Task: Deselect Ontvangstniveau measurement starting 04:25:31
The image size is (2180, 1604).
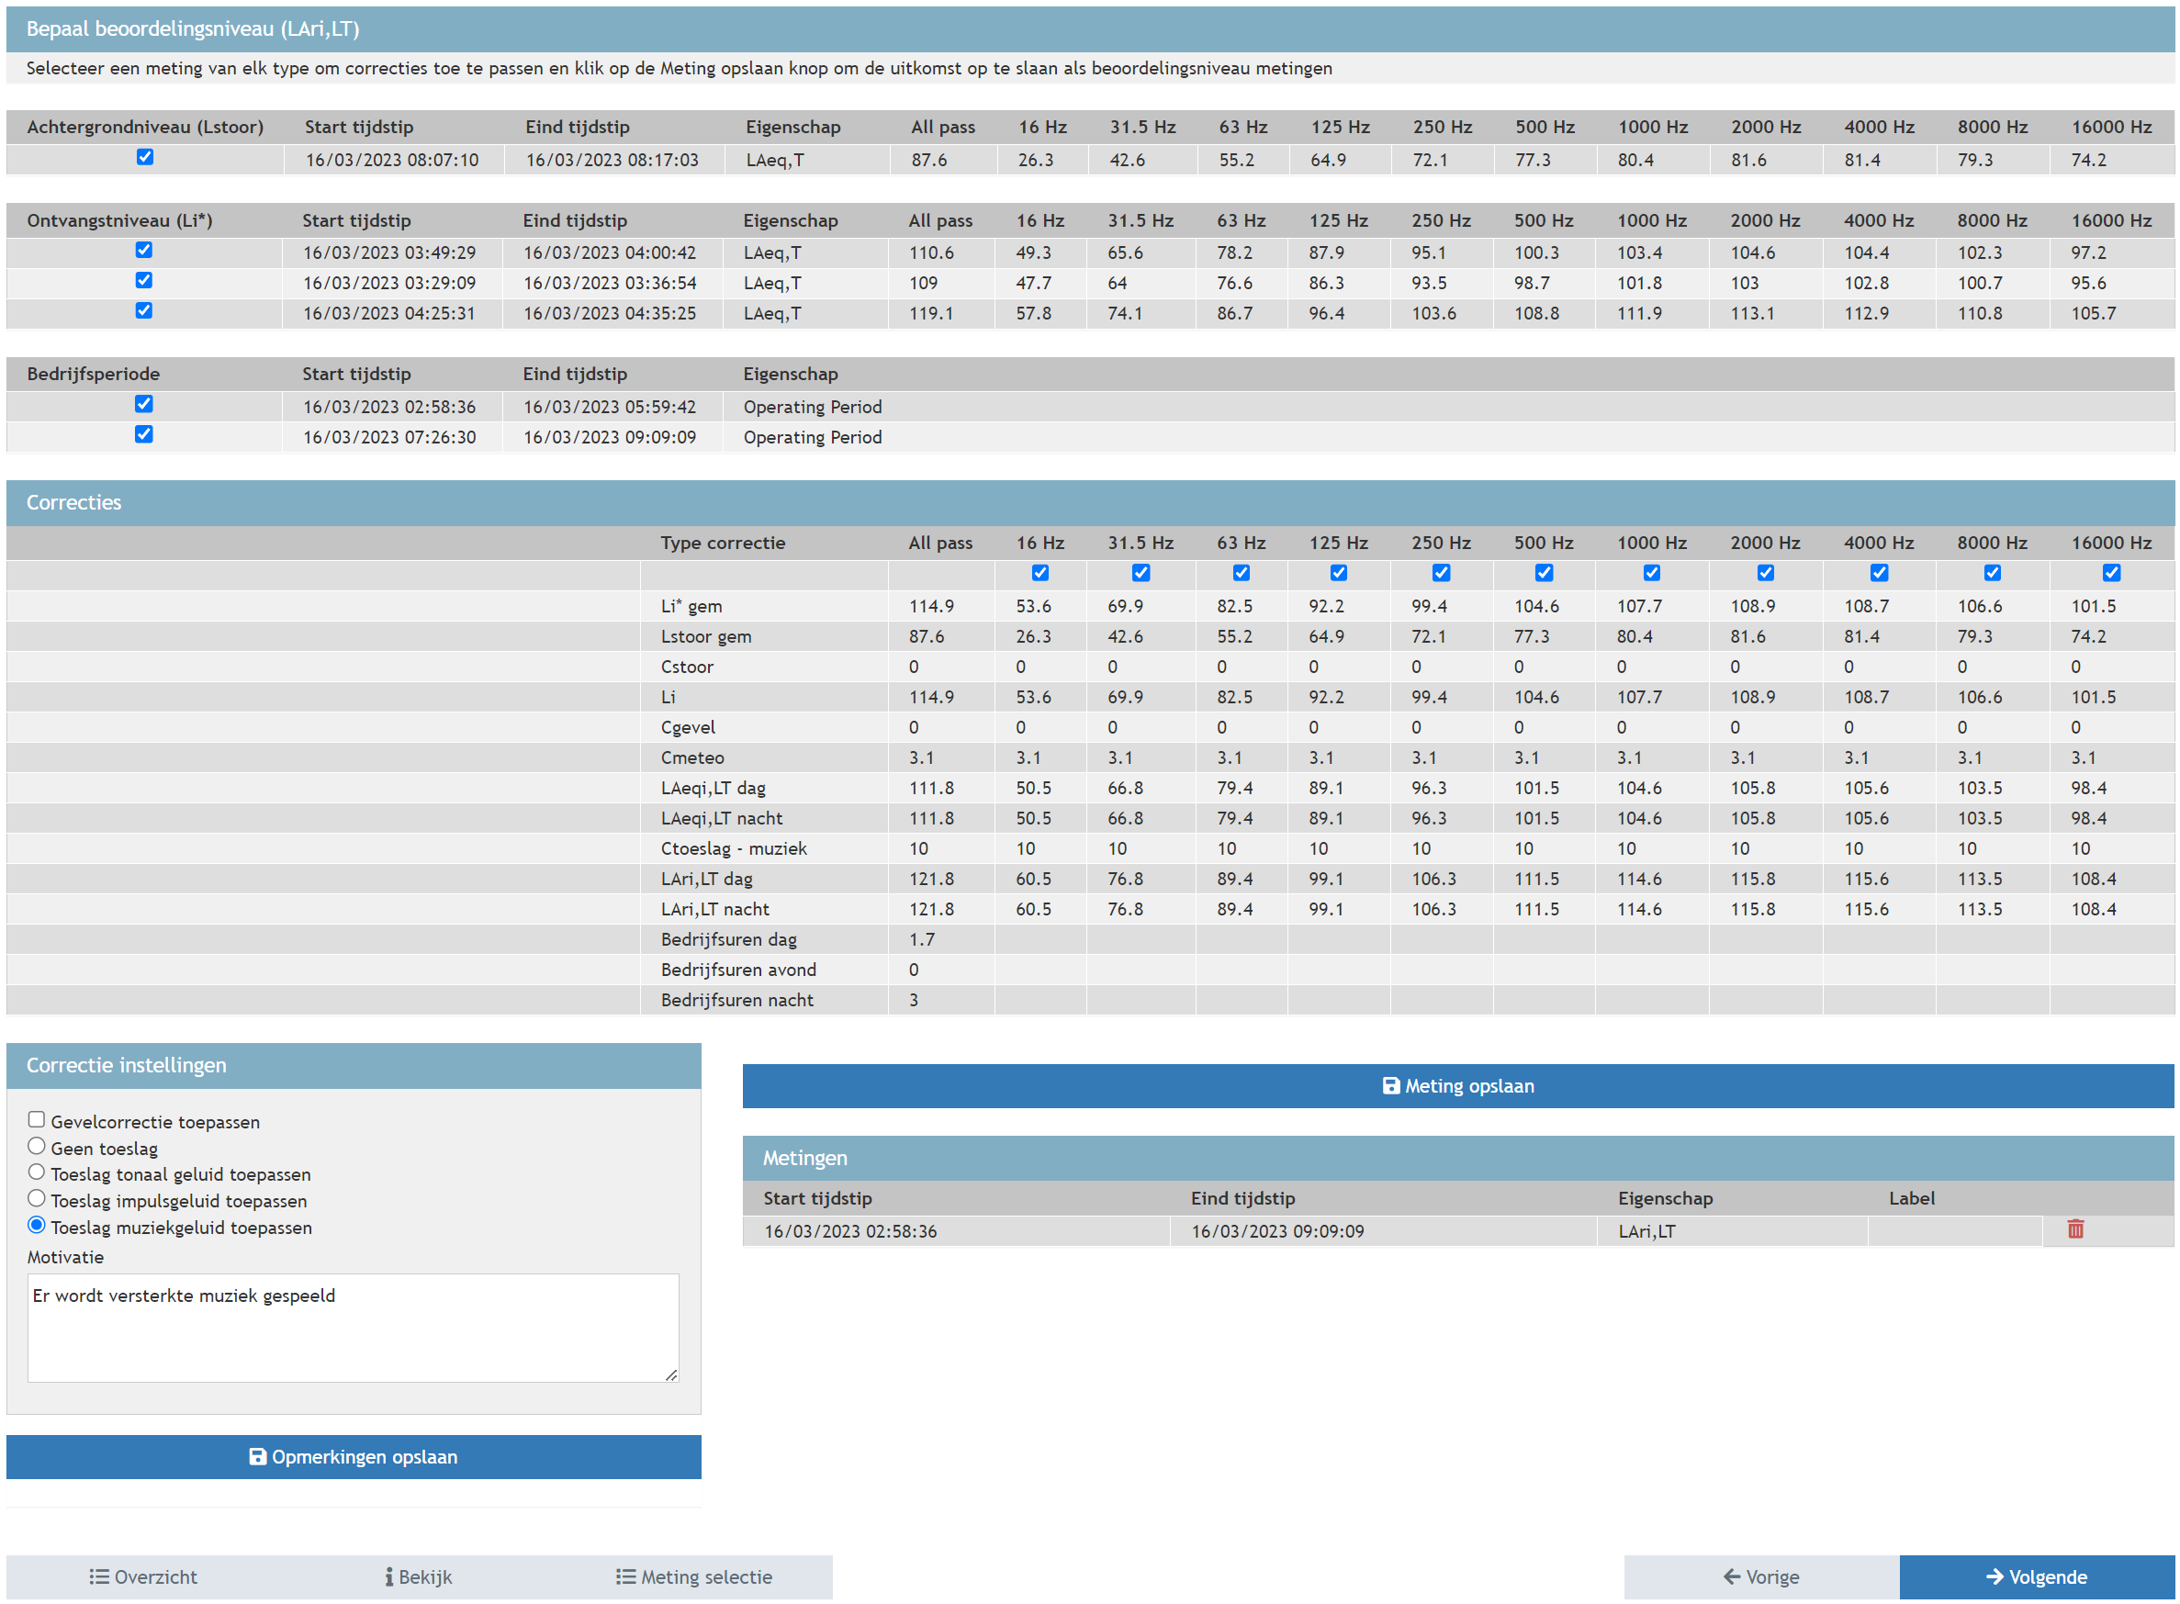Action: point(144,310)
